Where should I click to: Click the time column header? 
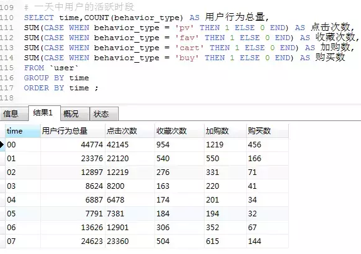pyautogui.click(x=23, y=131)
